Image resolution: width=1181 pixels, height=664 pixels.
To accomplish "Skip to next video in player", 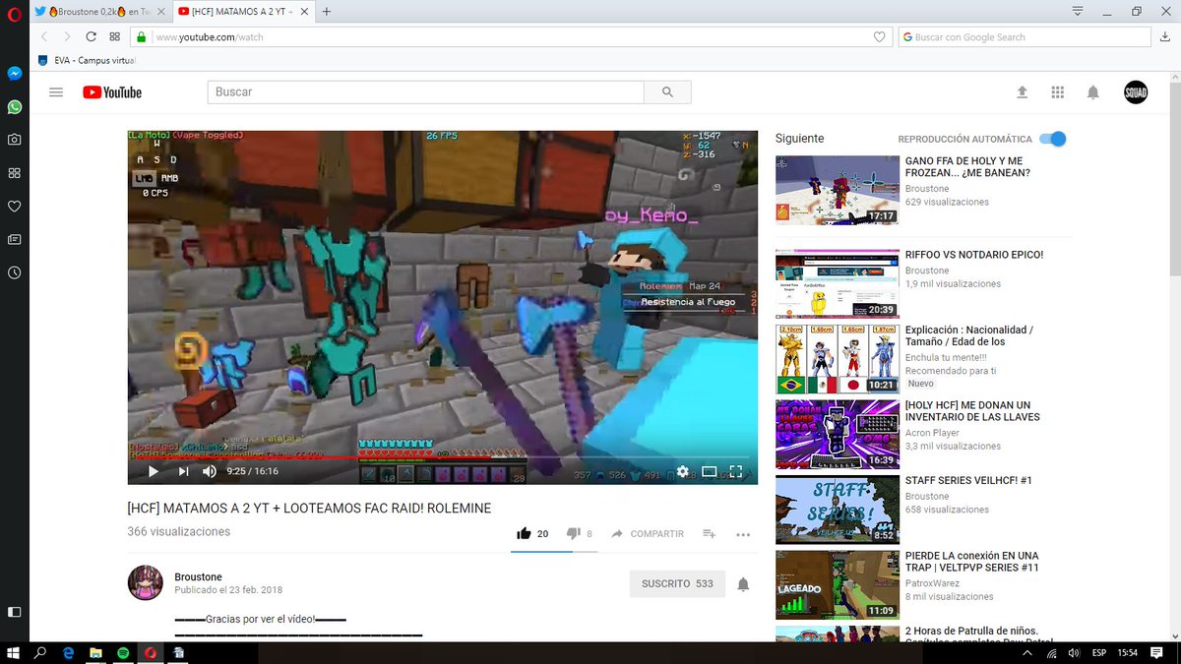I will [x=183, y=471].
